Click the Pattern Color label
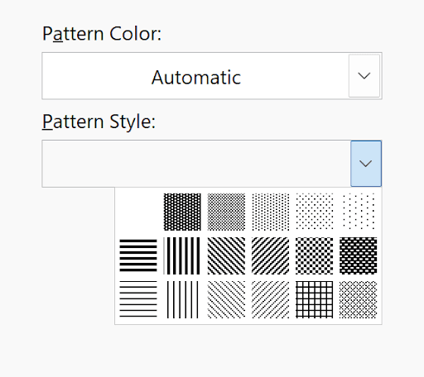Screen dimensions: 424x377 [x=102, y=34]
